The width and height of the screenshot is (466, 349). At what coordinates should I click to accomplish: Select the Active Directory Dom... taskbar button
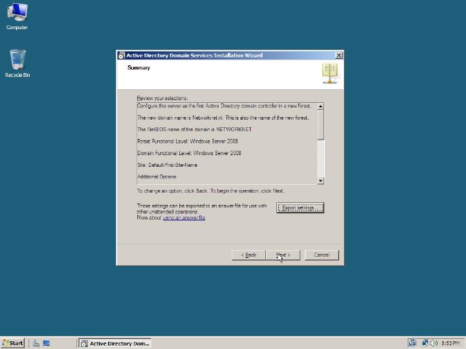115,343
